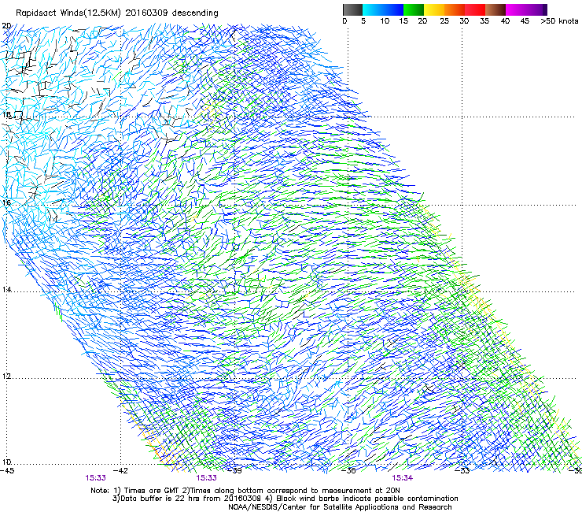Click the latitude label '18'
582x512 pixels.
coord(6,114)
